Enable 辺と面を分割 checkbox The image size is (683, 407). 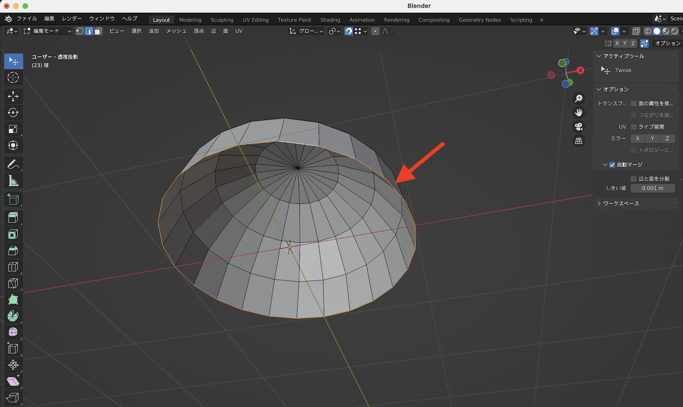633,179
